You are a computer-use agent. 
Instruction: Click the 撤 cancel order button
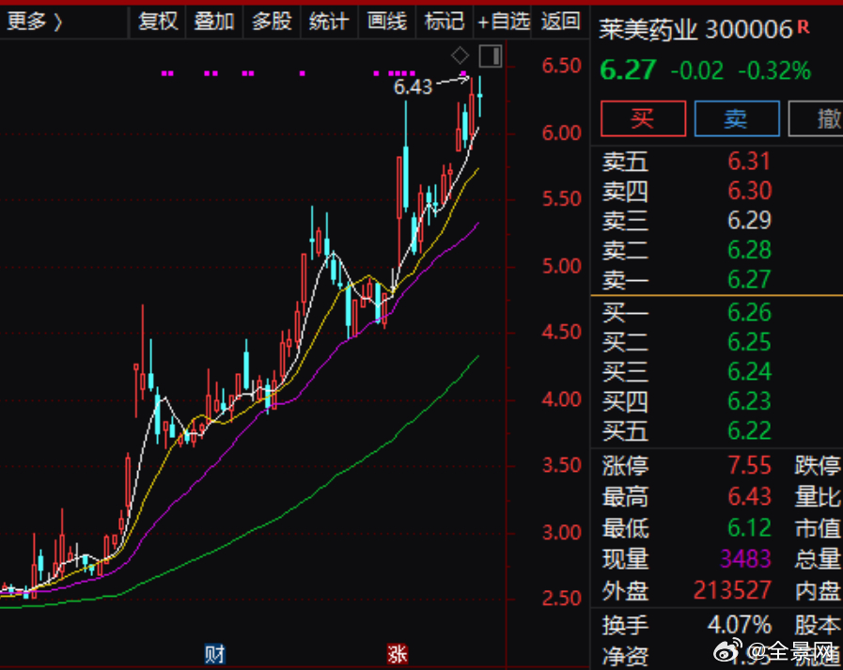[816, 118]
